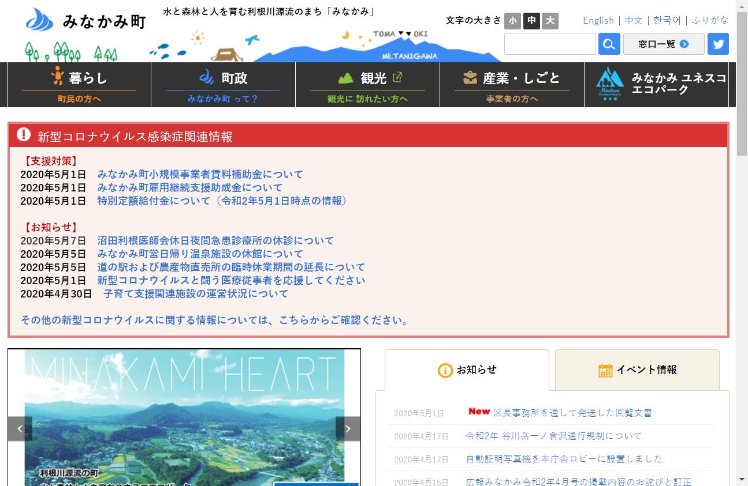Show previous slide with left arrow

(x=20, y=429)
